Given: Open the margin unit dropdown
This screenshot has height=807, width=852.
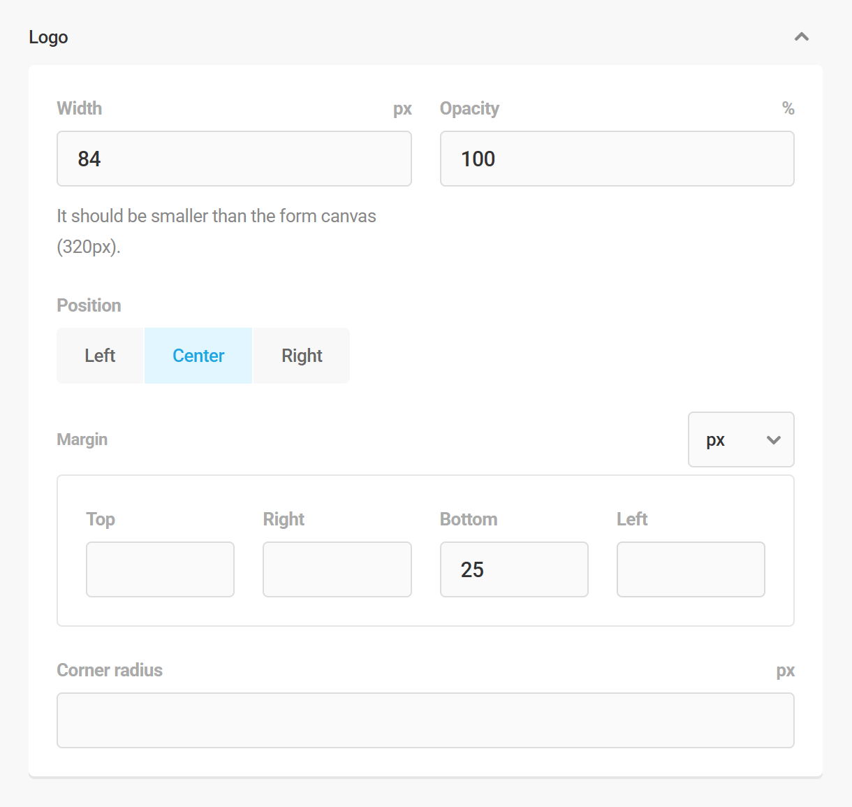Looking at the screenshot, I should coord(740,439).
